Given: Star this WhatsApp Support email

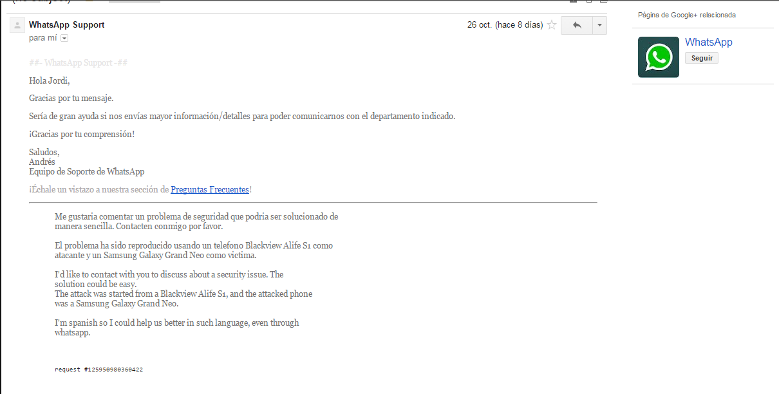Looking at the screenshot, I should coord(552,25).
